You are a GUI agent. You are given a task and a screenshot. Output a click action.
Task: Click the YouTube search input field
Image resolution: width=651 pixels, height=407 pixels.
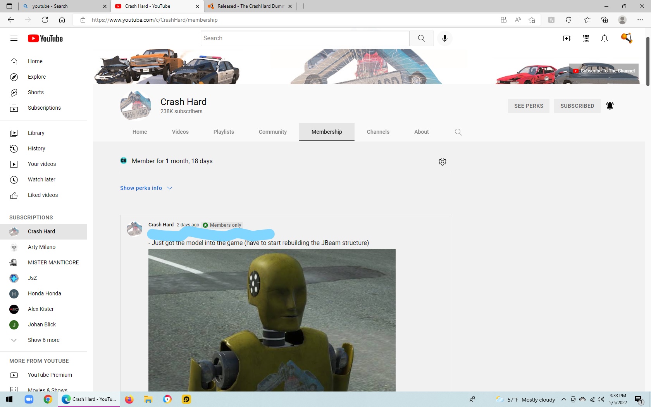coord(305,38)
